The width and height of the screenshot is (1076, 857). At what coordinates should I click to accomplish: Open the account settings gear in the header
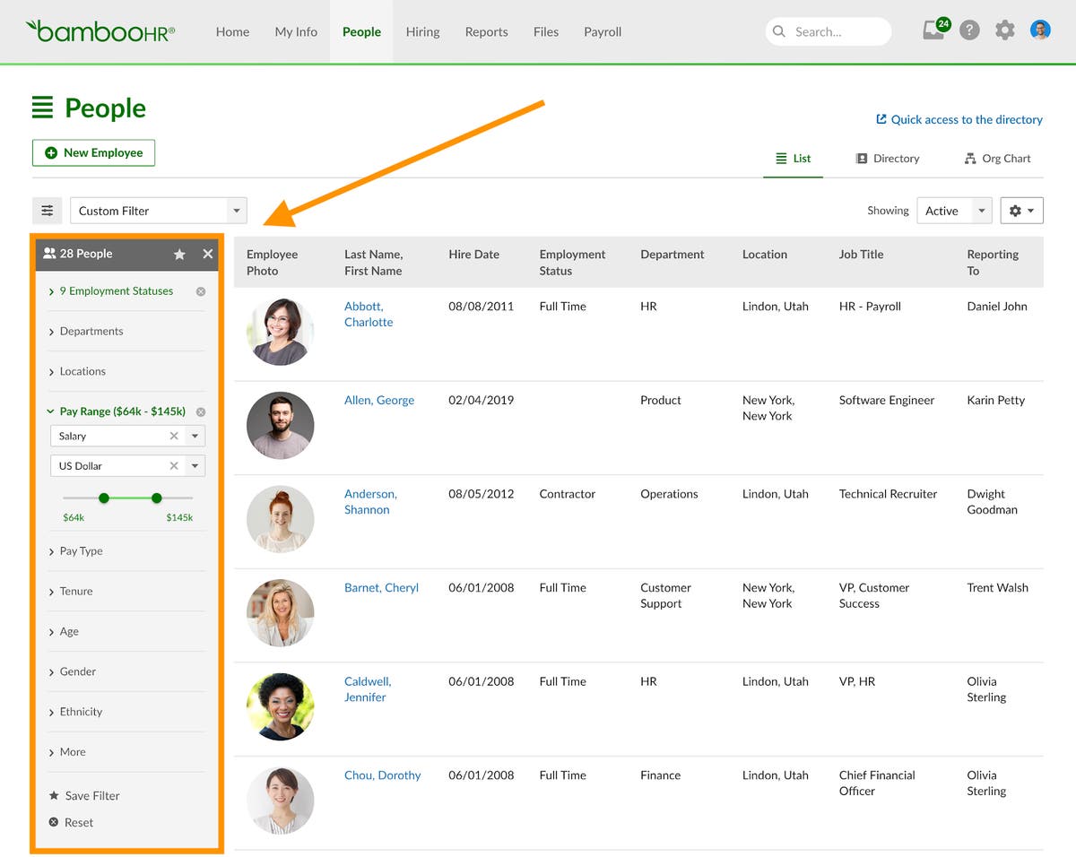[x=1005, y=30]
